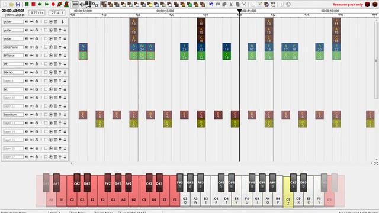Click the waveform edit-mode icon in toolbar
379x213 pixels.
[95, 4]
